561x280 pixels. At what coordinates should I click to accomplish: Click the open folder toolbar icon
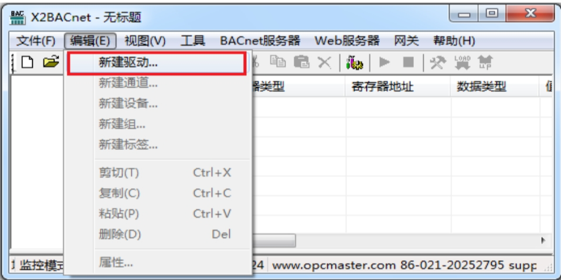(x=51, y=62)
